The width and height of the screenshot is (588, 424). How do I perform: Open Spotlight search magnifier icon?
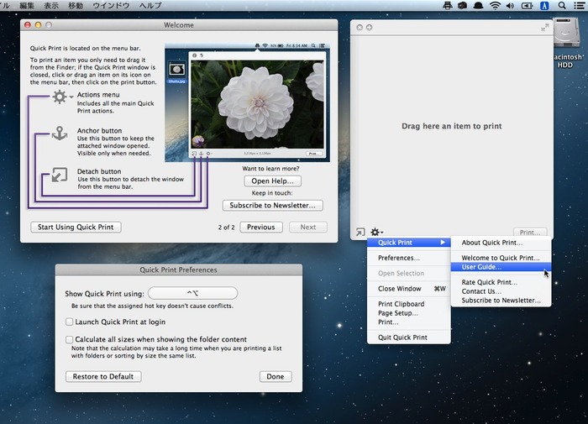[x=562, y=5]
